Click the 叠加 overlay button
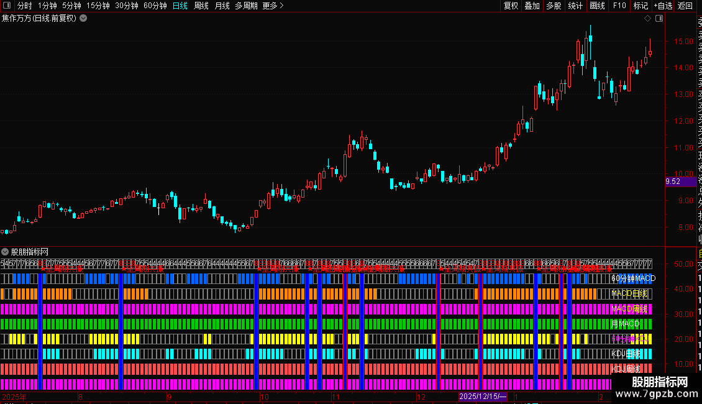 click(532, 6)
